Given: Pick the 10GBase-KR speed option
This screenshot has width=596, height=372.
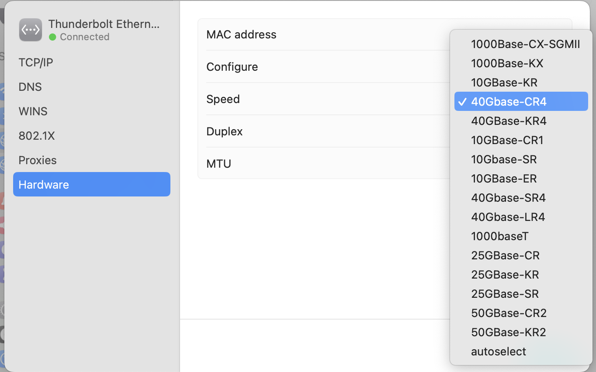Looking at the screenshot, I should point(504,83).
